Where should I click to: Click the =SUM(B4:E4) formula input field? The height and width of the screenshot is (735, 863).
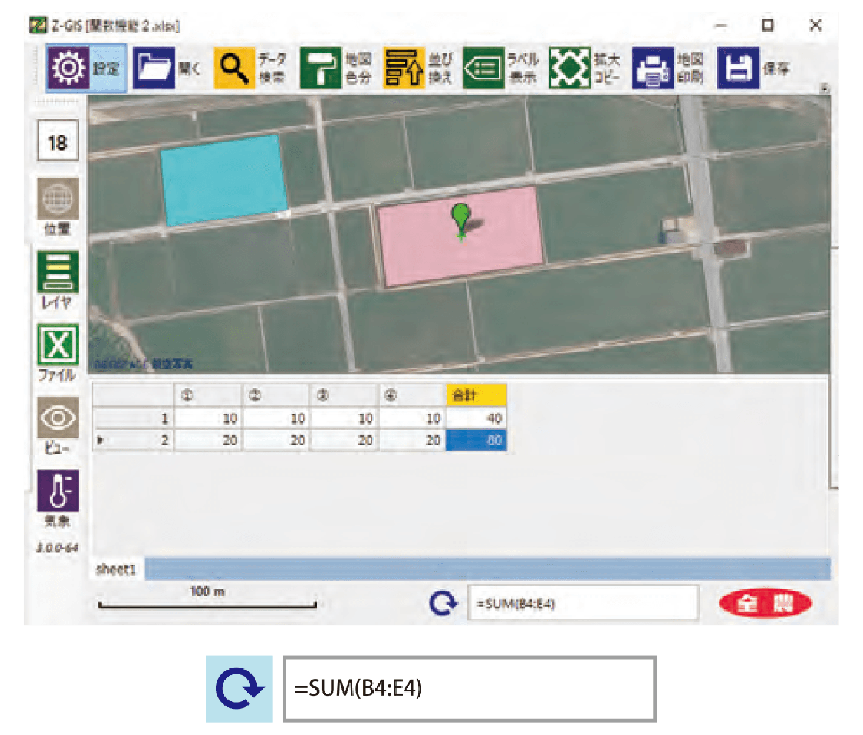582,603
